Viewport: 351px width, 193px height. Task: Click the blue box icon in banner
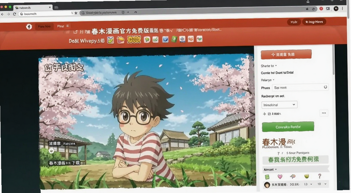coord(165,39)
